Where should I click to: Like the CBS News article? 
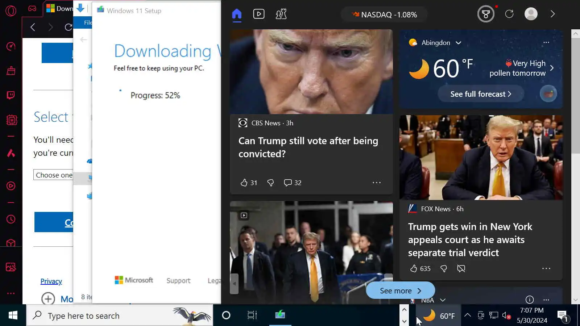(x=249, y=183)
